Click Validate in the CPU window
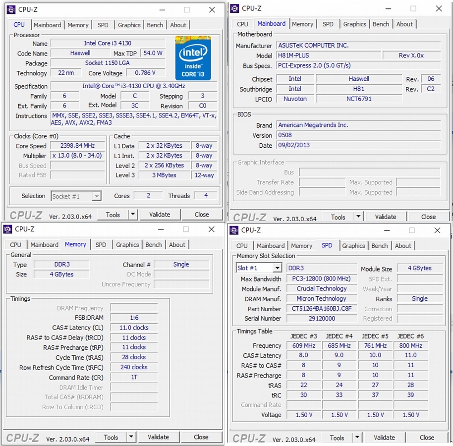 click(x=160, y=215)
